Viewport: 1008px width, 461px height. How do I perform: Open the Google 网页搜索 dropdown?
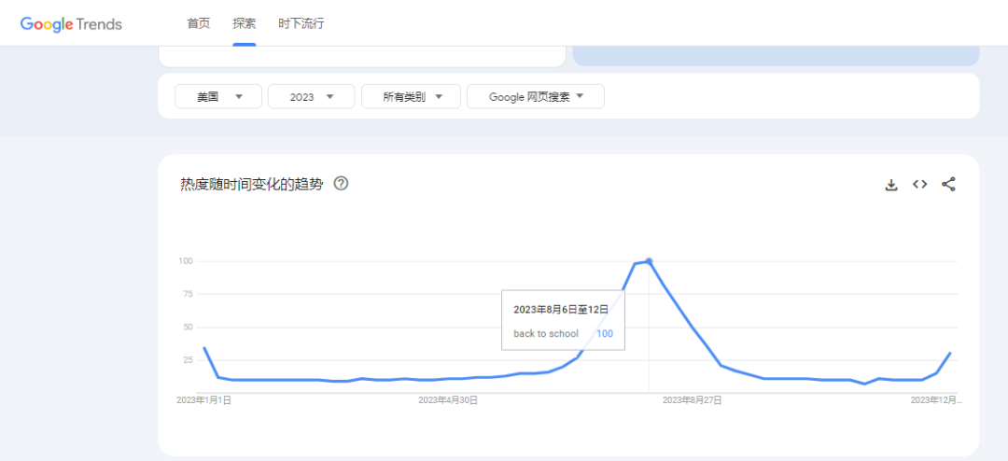(x=536, y=96)
